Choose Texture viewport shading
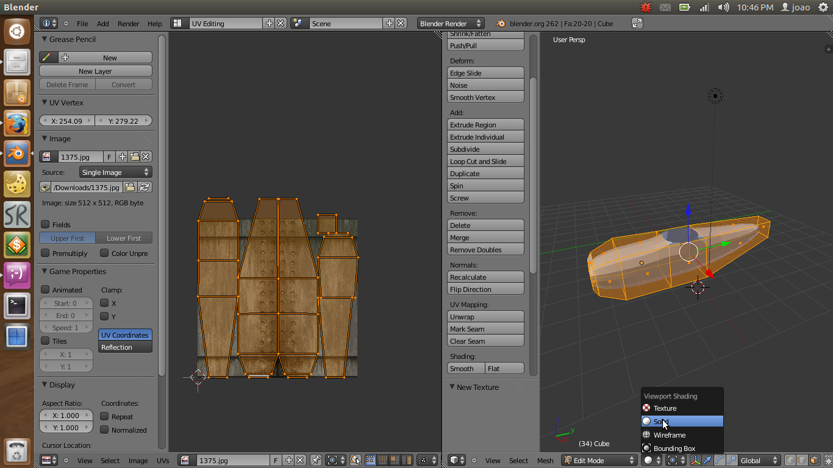Screen dimensions: 833x468 [682, 408]
